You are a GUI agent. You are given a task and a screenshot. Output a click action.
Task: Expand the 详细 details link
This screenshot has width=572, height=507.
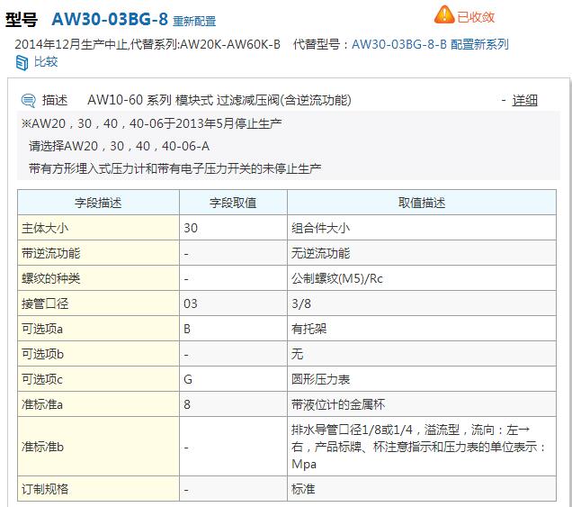(524, 100)
